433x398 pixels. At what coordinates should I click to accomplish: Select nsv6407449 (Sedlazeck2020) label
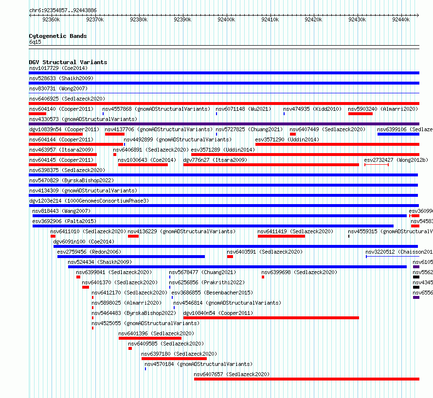pyautogui.click(x=327, y=129)
